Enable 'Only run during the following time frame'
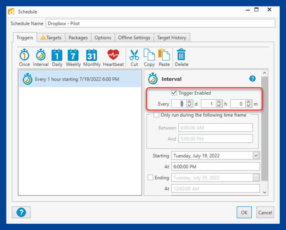286x230 pixels. pyautogui.click(x=156, y=115)
